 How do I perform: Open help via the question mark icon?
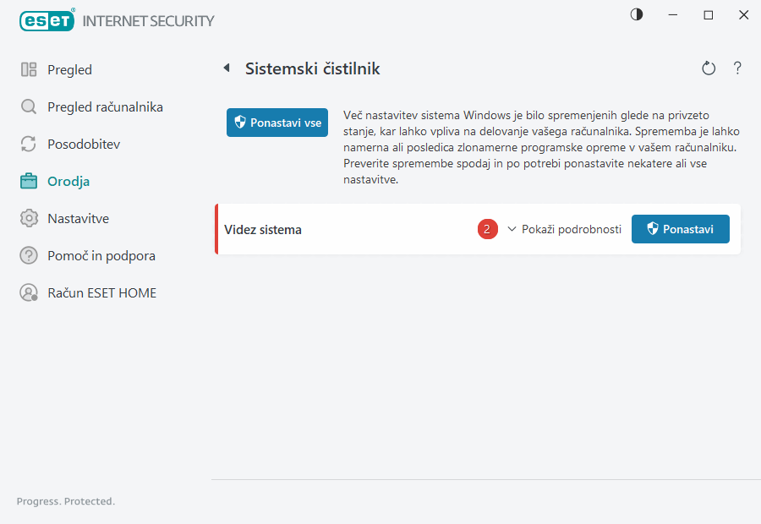737,68
